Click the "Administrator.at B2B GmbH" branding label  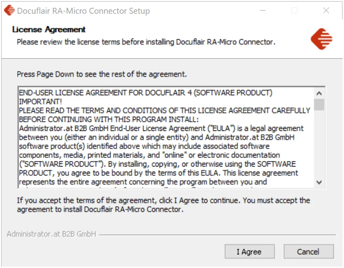[x=51, y=234]
